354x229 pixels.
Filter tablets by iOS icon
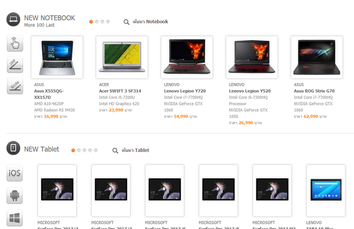tap(15, 173)
